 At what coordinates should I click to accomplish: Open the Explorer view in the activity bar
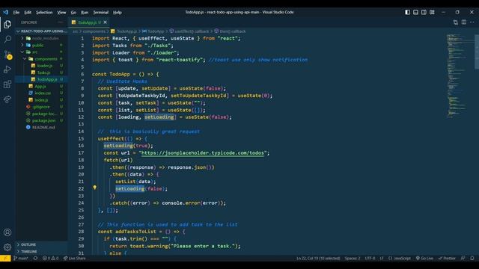point(7,24)
